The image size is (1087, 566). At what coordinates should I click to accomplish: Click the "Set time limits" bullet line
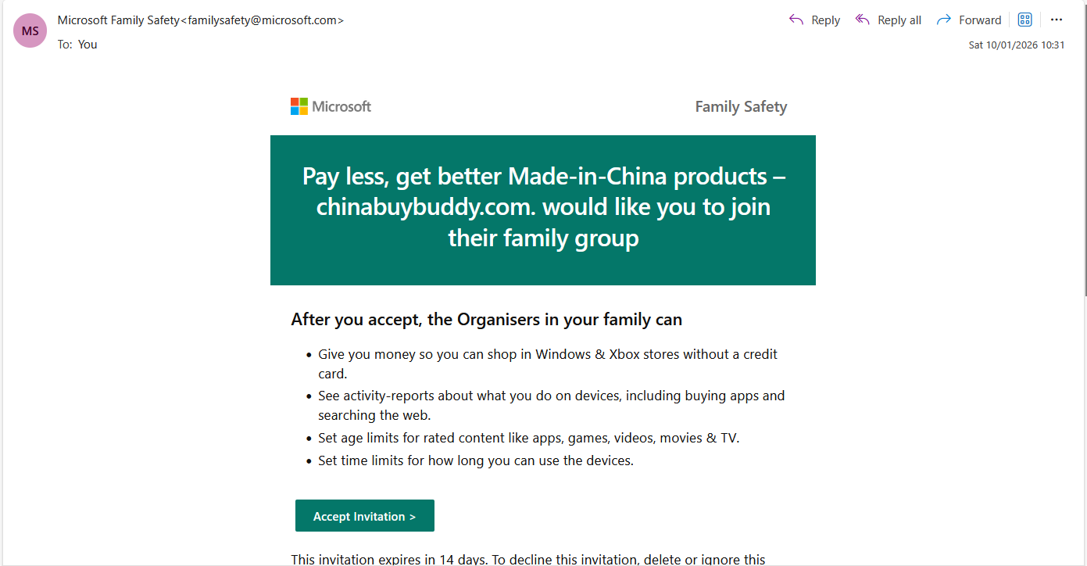(x=475, y=460)
